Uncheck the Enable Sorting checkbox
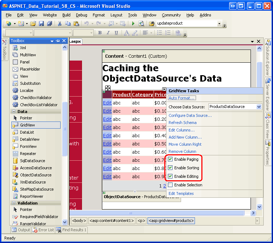Screen dimensions: 273x243 pos(170,168)
